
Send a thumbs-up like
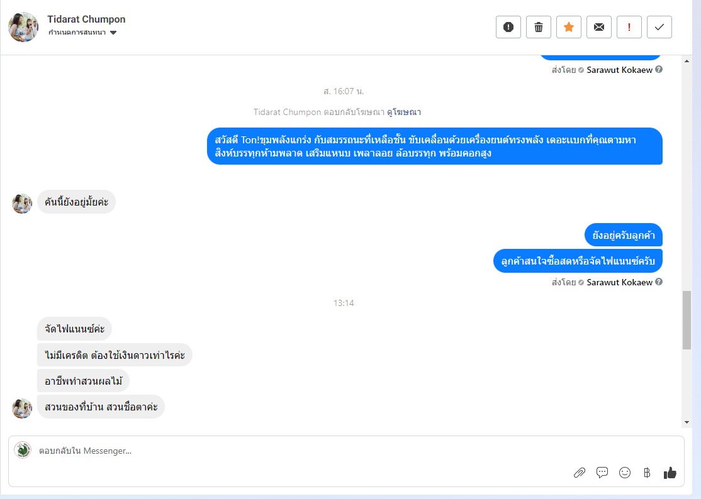pyautogui.click(x=670, y=473)
